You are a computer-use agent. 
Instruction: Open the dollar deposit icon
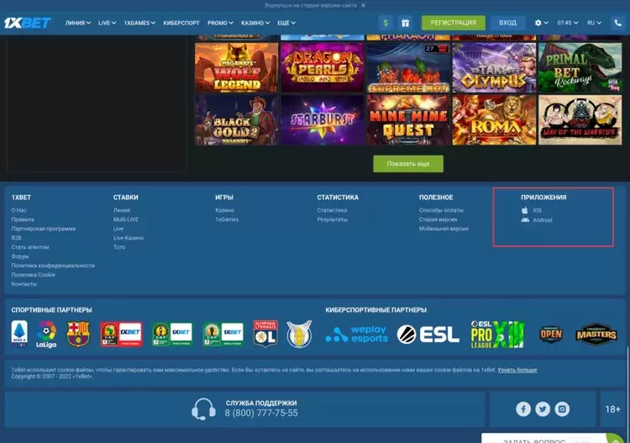[x=386, y=23]
